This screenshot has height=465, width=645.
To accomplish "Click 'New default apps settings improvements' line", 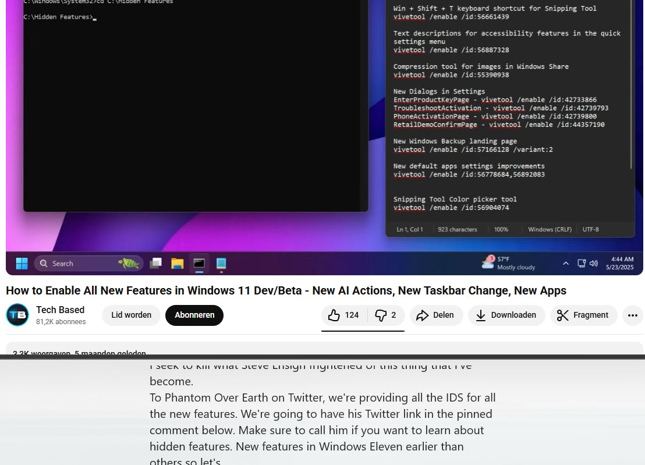I will pos(469,166).
